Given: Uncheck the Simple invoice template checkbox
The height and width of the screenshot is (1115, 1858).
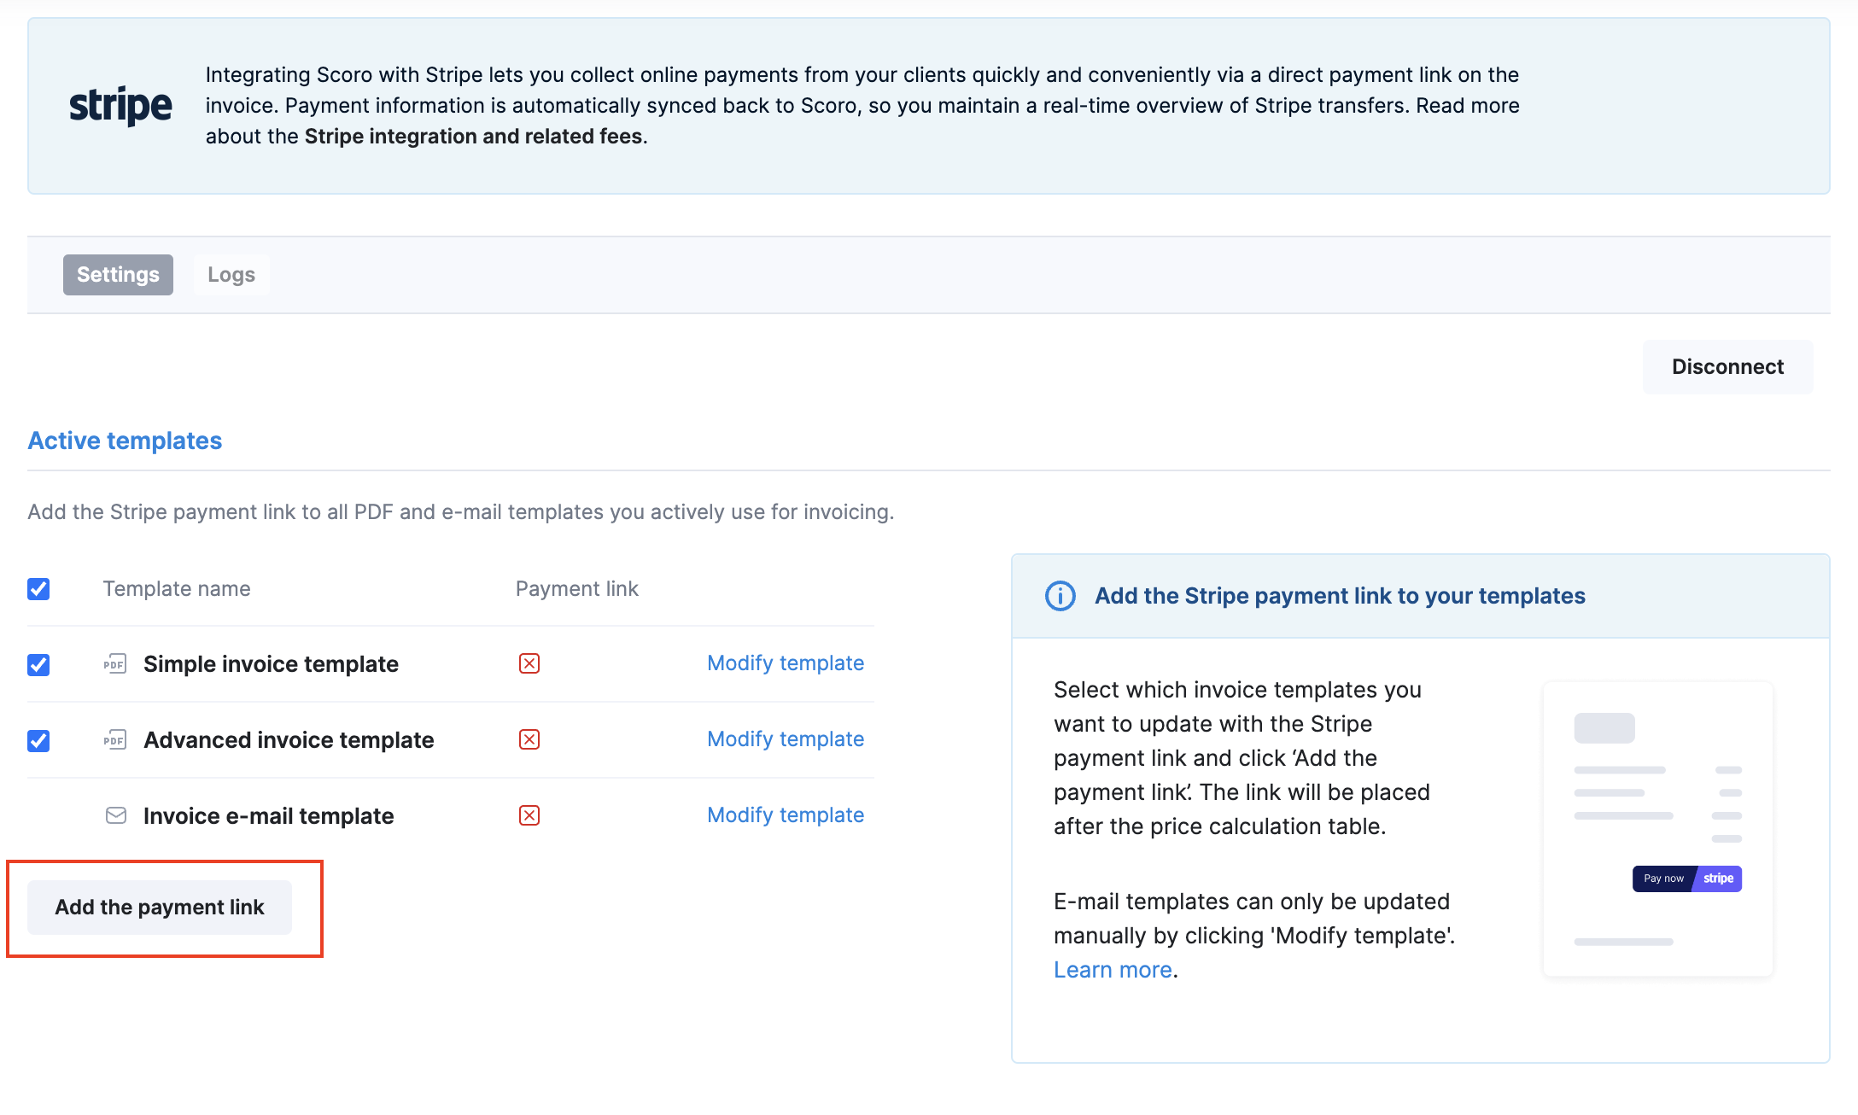Looking at the screenshot, I should click(38, 665).
